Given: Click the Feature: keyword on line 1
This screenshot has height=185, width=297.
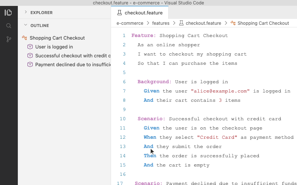Looking at the screenshot, I should [x=144, y=36].
